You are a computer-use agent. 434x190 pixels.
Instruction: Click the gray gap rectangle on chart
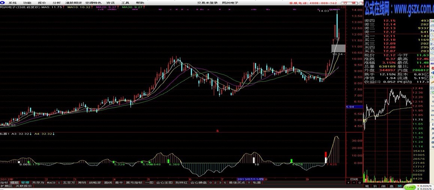(x=338, y=48)
